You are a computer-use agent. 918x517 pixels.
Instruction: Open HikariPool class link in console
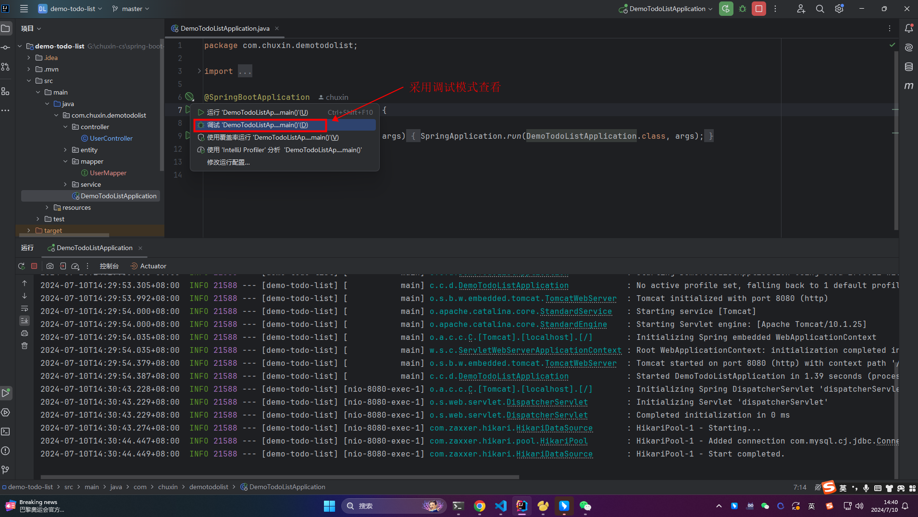point(564,441)
